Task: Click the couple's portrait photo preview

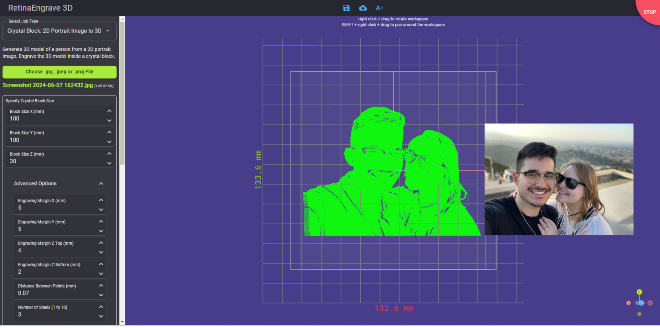Action: tap(558, 179)
